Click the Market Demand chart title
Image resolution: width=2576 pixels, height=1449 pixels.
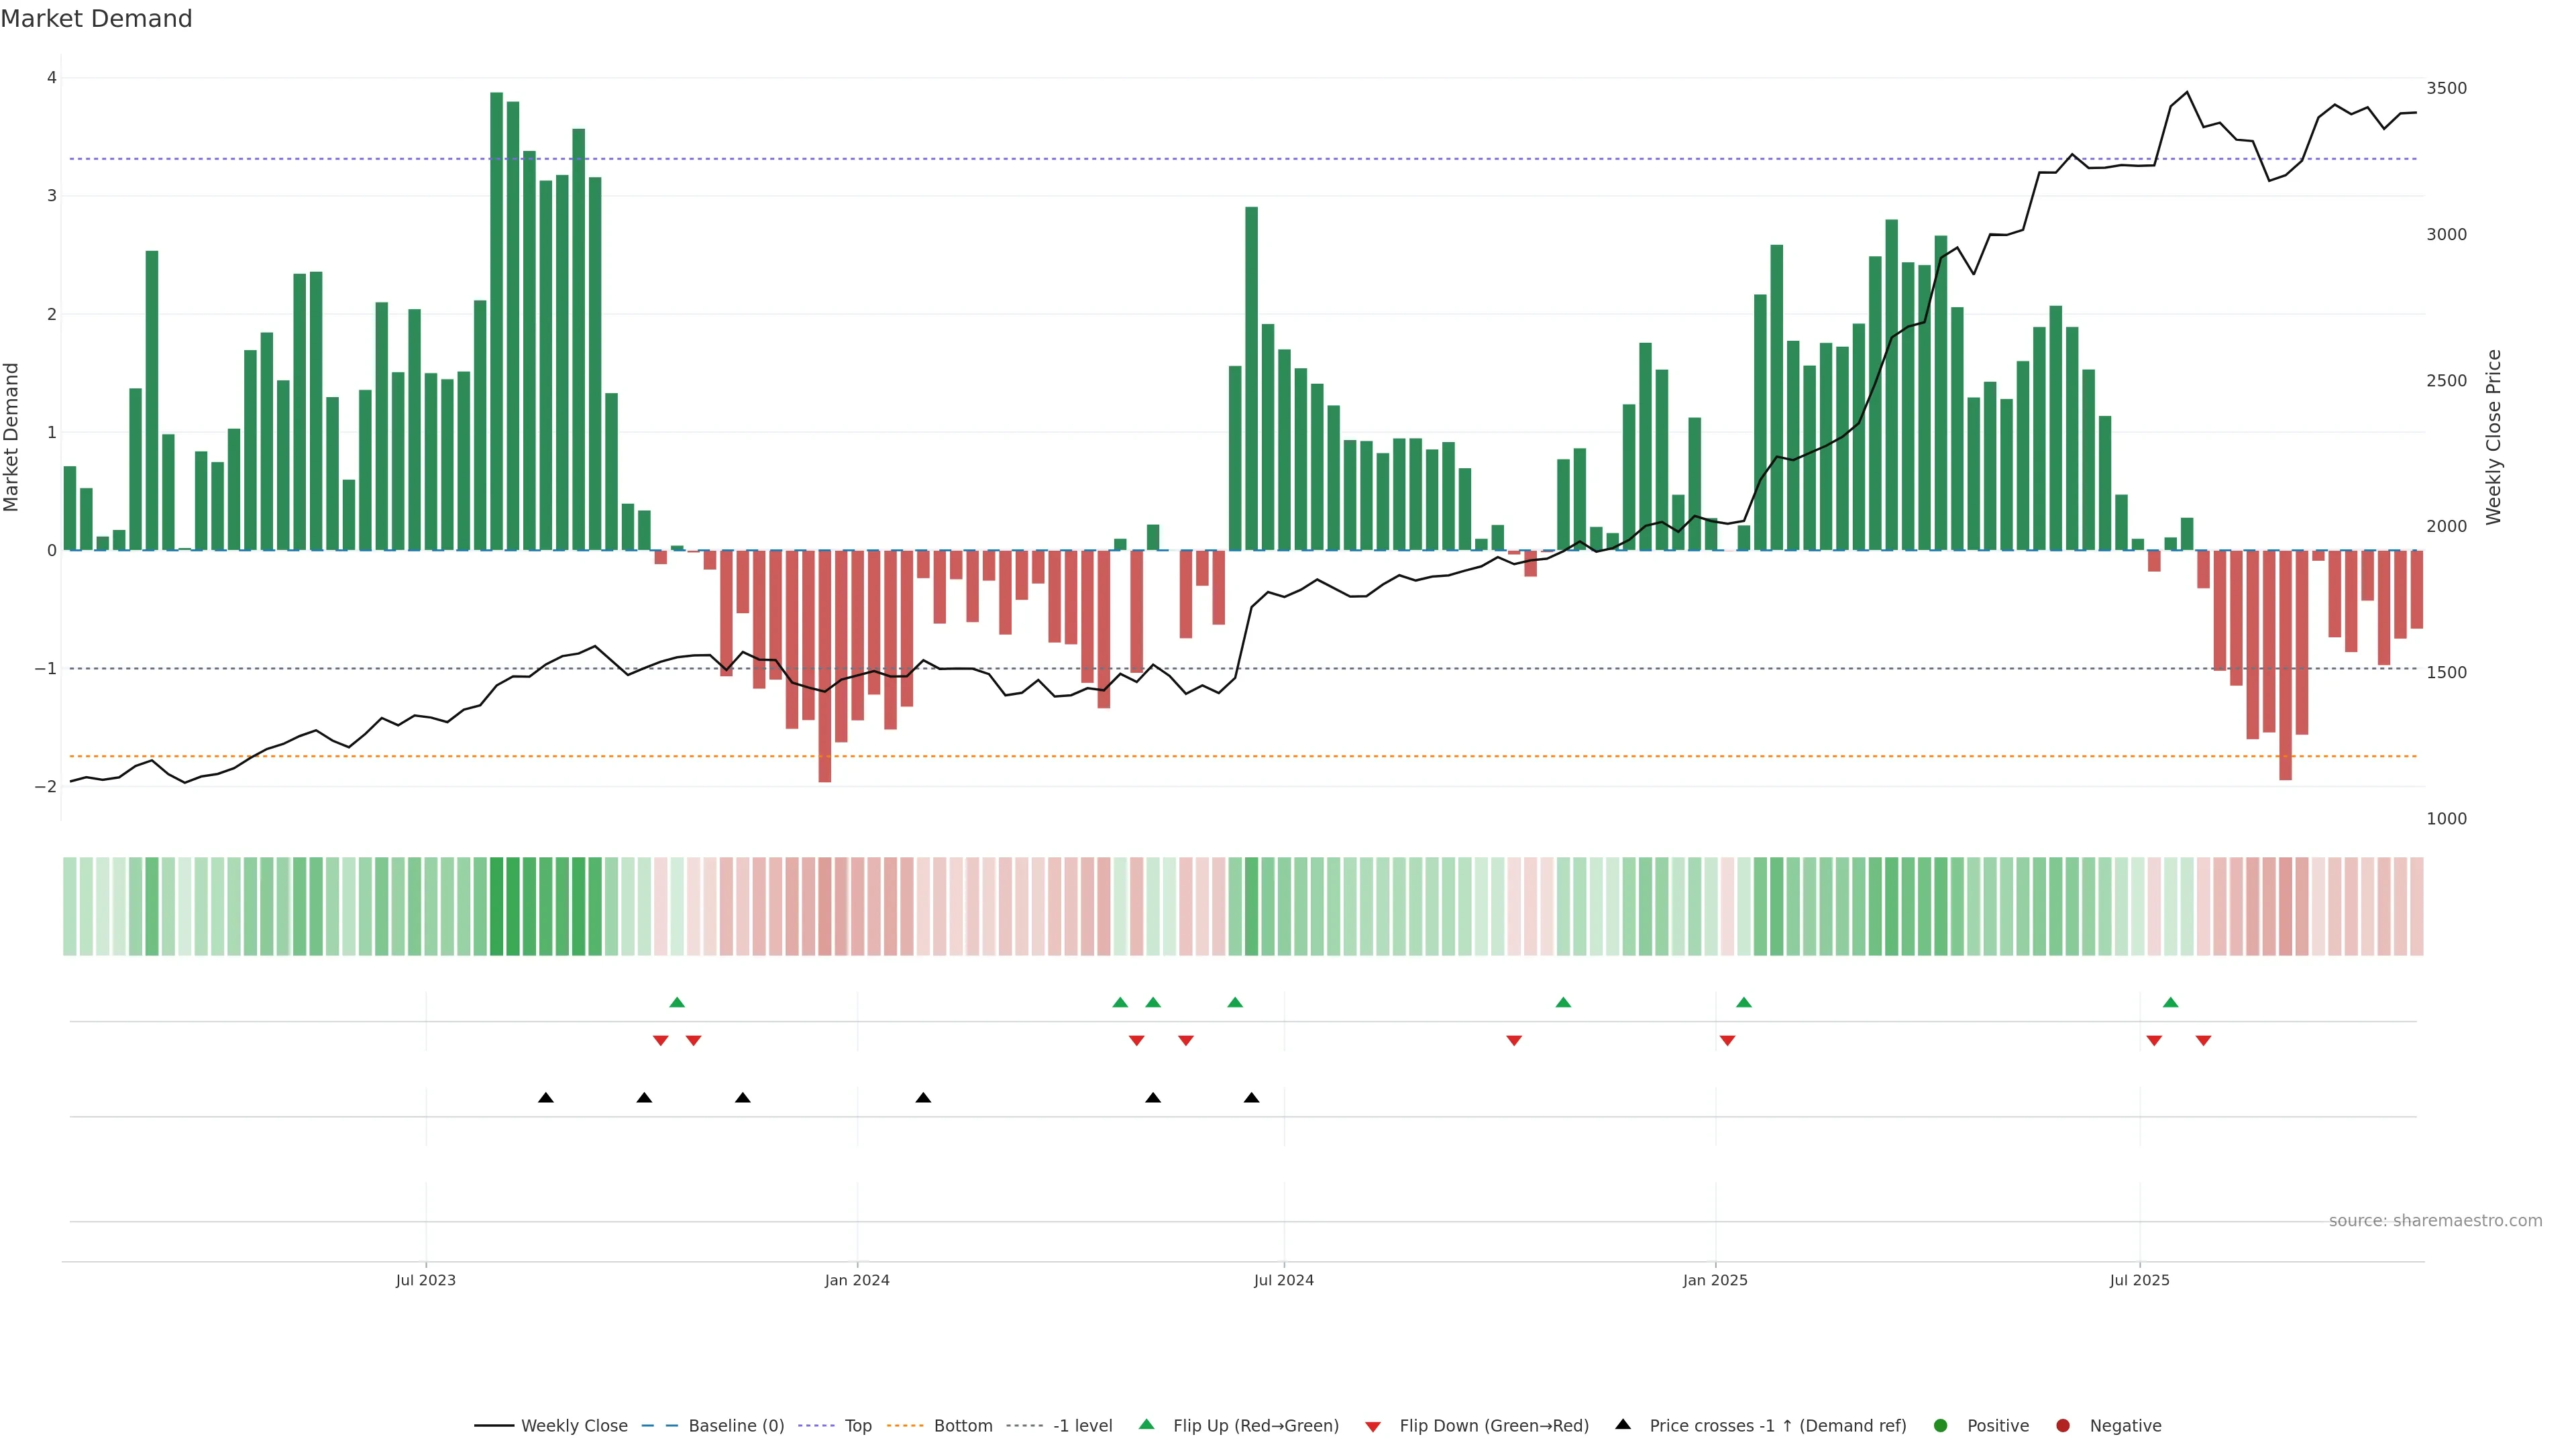[96, 19]
